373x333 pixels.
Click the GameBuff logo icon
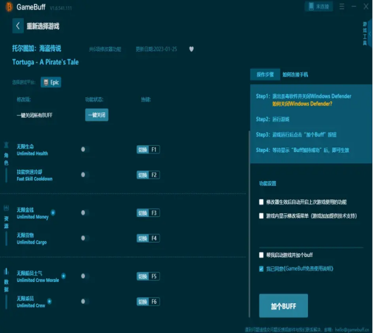pyautogui.click(x=9, y=7)
